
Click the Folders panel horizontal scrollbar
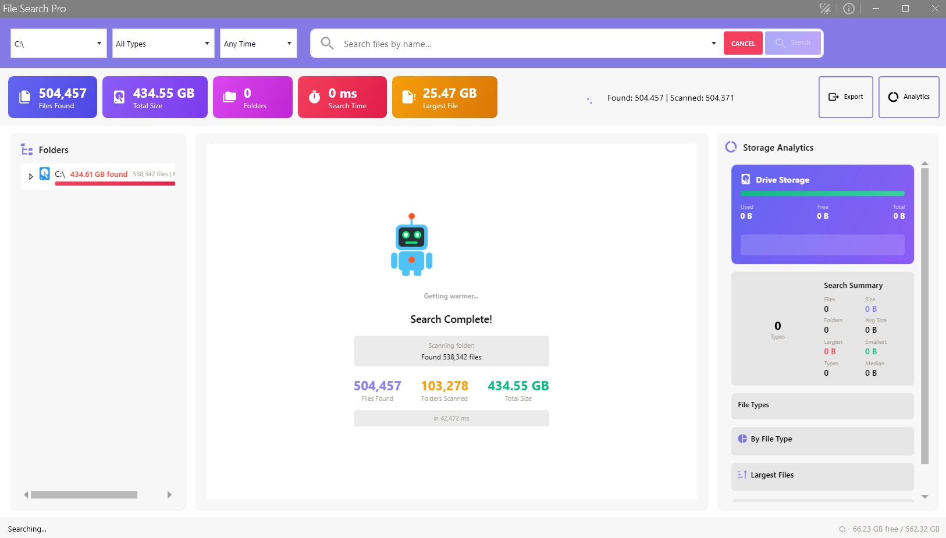click(x=84, y=495)
